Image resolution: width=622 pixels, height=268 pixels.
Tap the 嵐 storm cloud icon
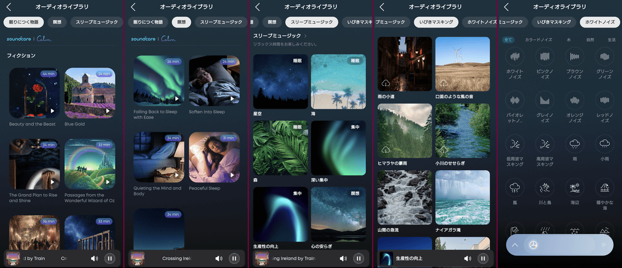point(515,187)
